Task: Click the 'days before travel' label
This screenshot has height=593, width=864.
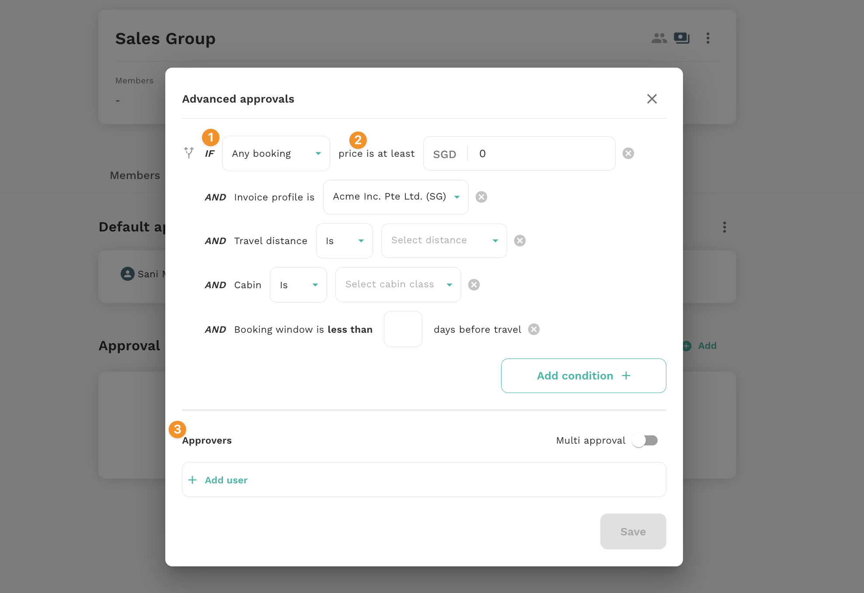Action: click(x=477, y=330)
